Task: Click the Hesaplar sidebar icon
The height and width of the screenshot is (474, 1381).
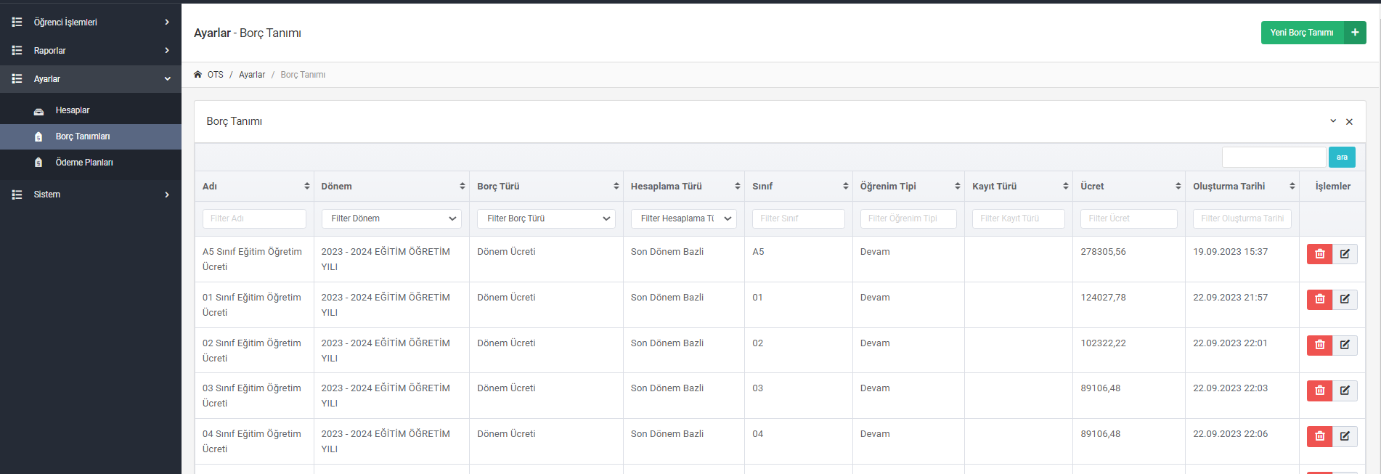Action: pyautogui.click(x=39, y=111)
